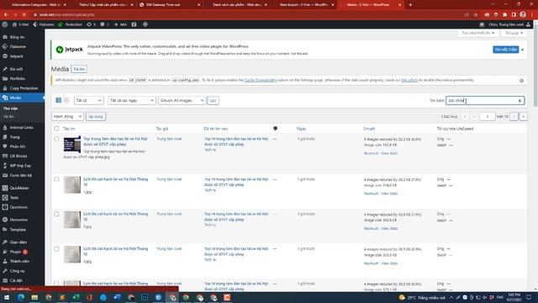Expand the Help (Trợ giúp) panel

514,33
